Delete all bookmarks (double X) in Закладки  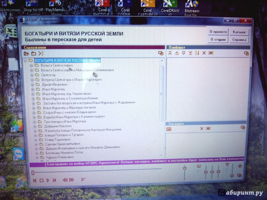tap(208, 128)
